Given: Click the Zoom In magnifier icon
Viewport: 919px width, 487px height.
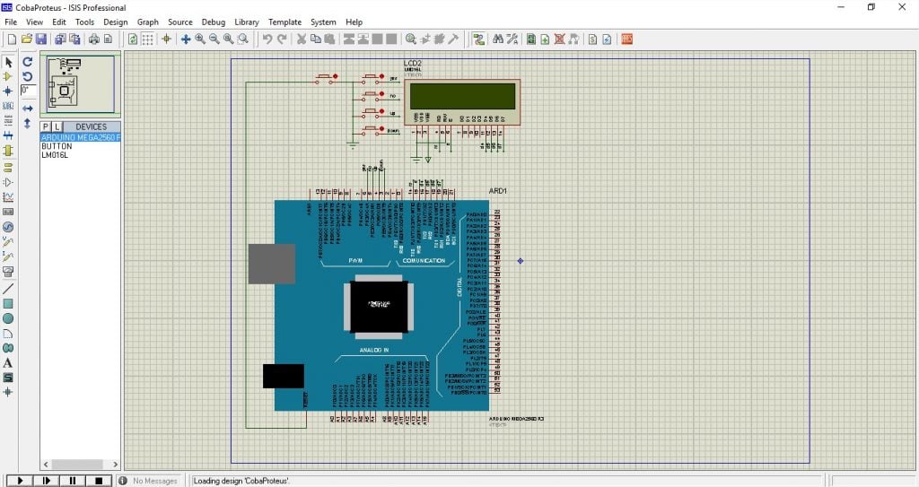Looking at the screenshot, I should (x=200, y=39).
